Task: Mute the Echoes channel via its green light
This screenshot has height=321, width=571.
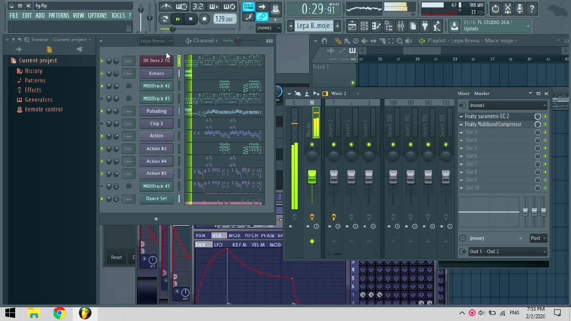Action: (102, 74)
